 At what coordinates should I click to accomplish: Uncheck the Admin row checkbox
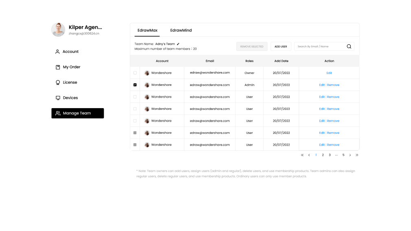(x=135, y=85)
